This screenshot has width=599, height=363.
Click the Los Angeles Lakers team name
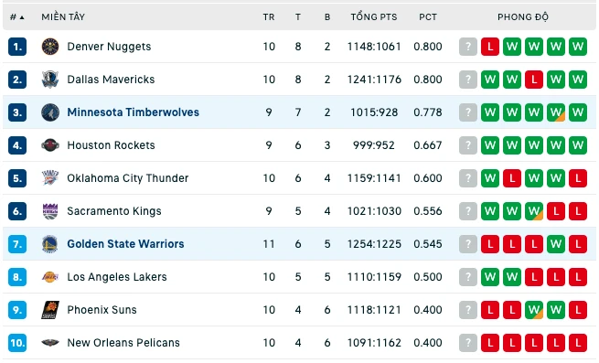(x=117, y=277)
